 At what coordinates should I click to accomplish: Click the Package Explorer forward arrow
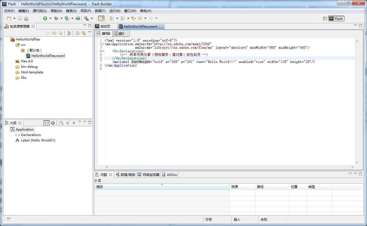pos(54,33)
